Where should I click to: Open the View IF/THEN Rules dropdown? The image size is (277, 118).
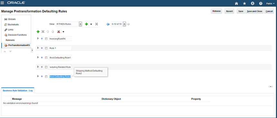pyautogui.click(x=81, y=24)
